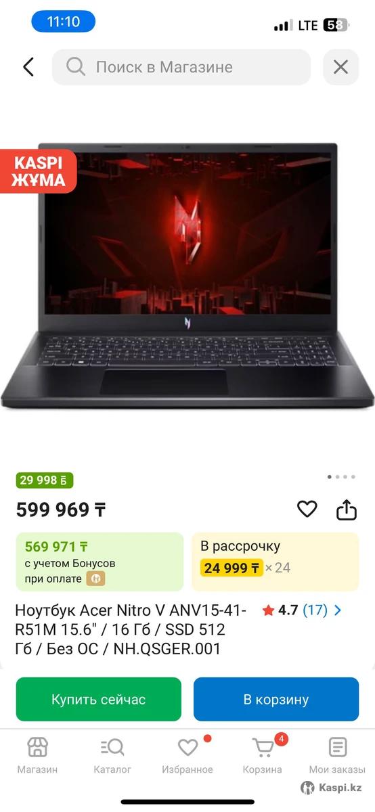Open the 569 971 ₸ bonus price card
375x812 pixels.
click(100, 562)
